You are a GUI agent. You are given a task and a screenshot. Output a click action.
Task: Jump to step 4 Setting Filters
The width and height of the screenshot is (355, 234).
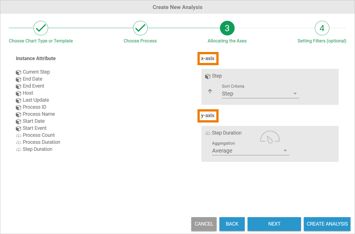tap(322, 28)
